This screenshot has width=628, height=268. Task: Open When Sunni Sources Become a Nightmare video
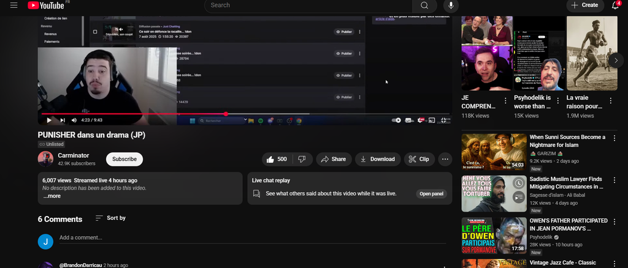point(567,141)
